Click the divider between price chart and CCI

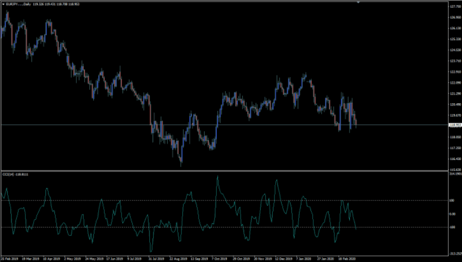click(222, 170)
